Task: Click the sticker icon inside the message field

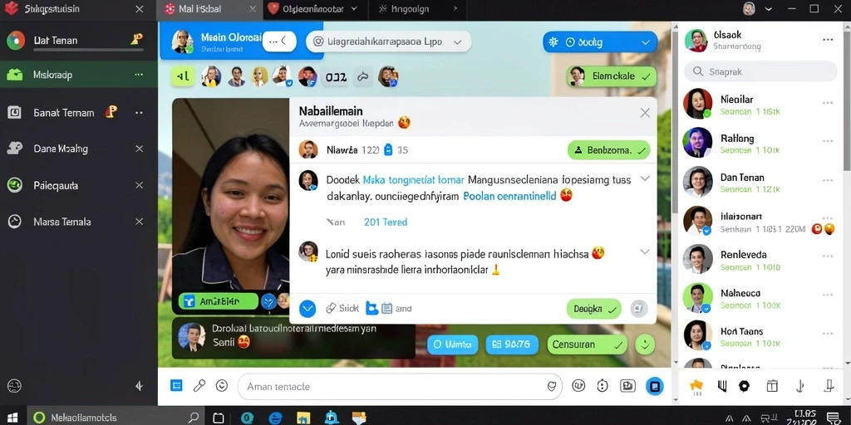Action: pyautogui.click(x=552, y=386)
